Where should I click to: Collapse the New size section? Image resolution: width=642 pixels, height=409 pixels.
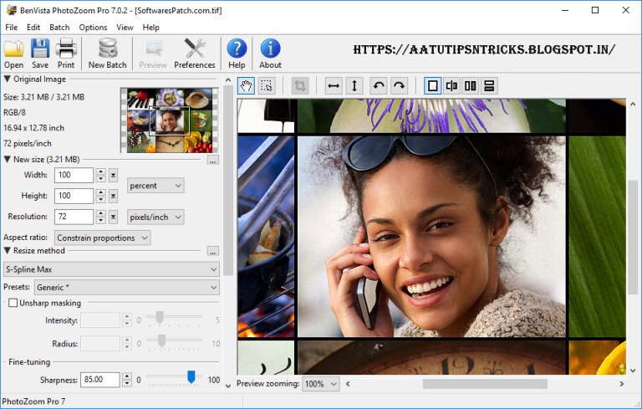pyautogui.click(x=7, y=159)
